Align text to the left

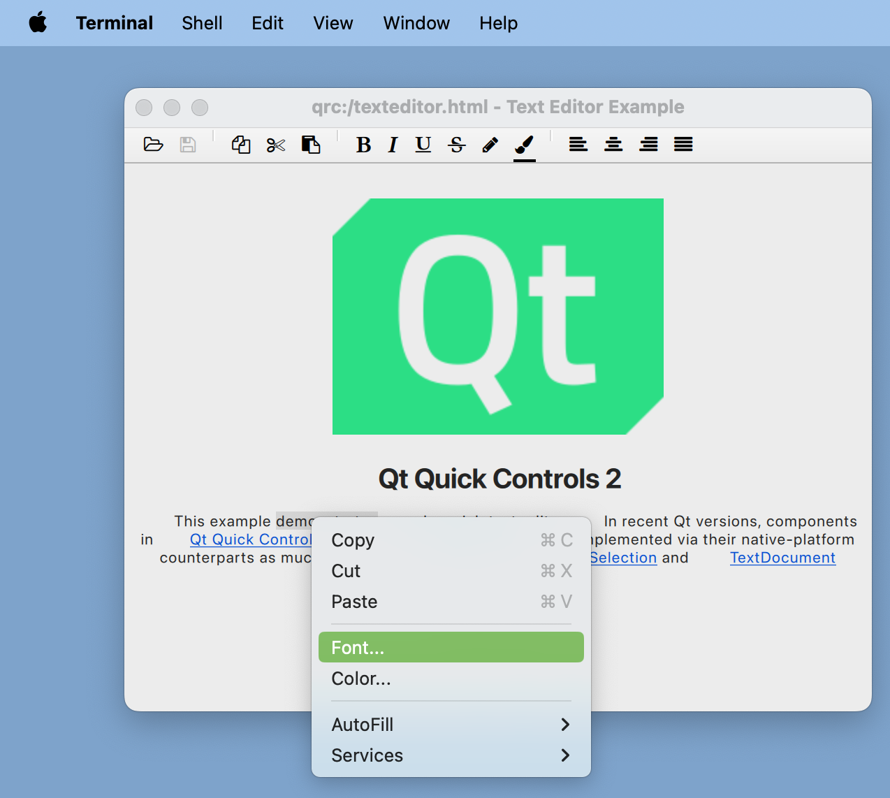[x=578, y=145]
